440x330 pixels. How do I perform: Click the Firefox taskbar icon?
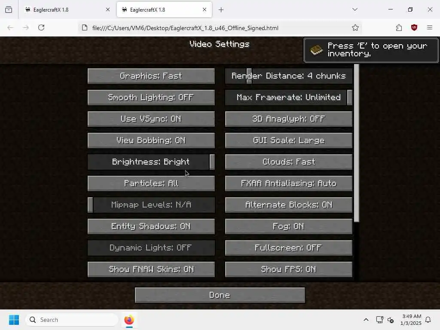point(129,320)
